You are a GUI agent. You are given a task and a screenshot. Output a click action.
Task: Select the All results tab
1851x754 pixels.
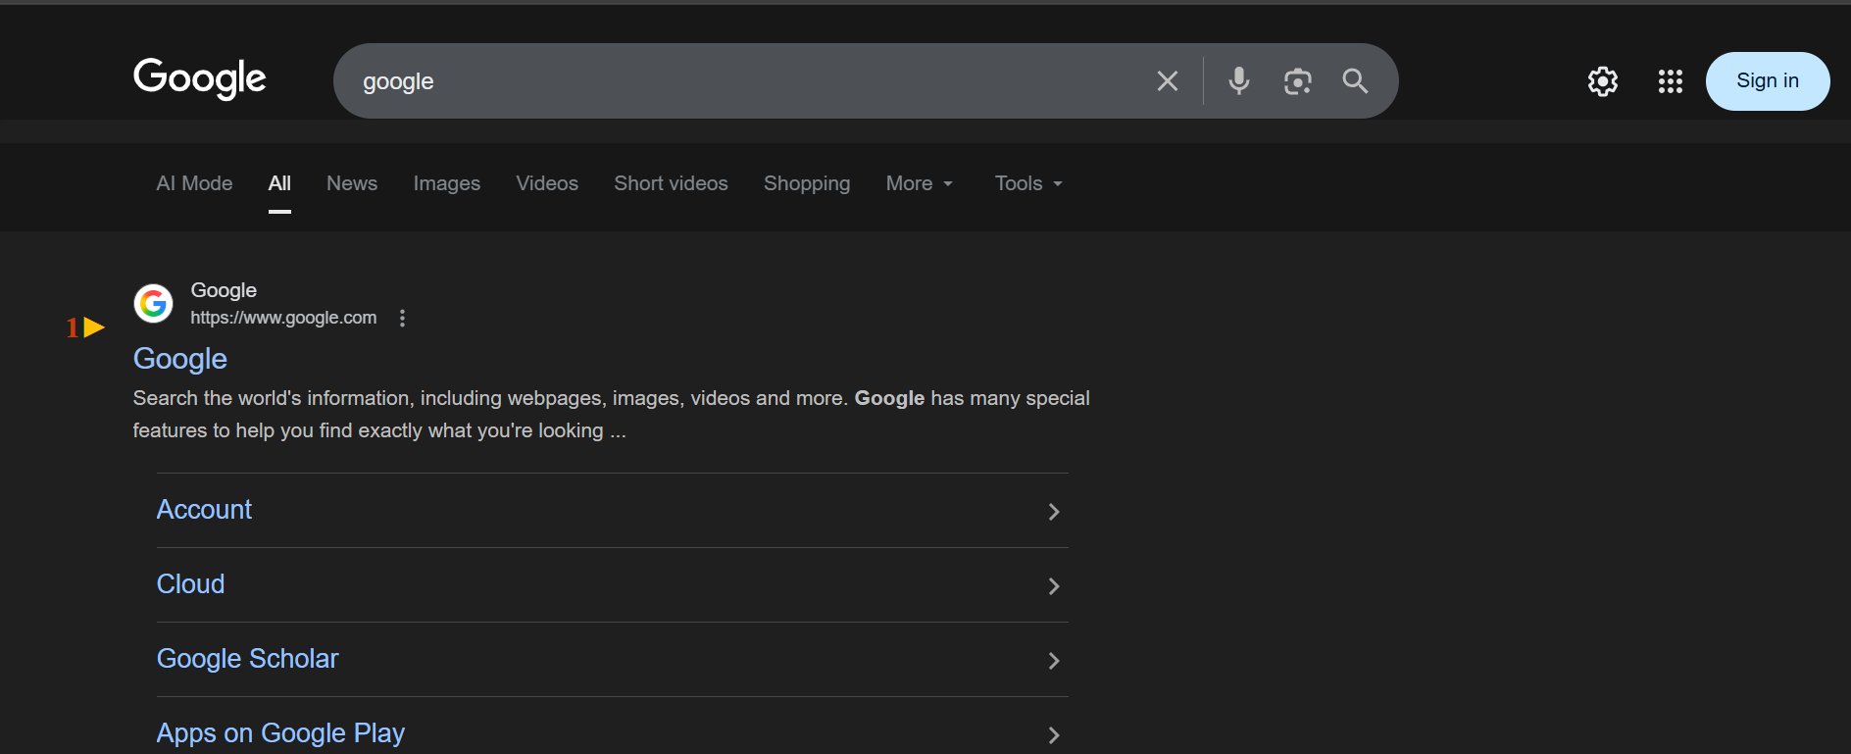tap(279, 183)
